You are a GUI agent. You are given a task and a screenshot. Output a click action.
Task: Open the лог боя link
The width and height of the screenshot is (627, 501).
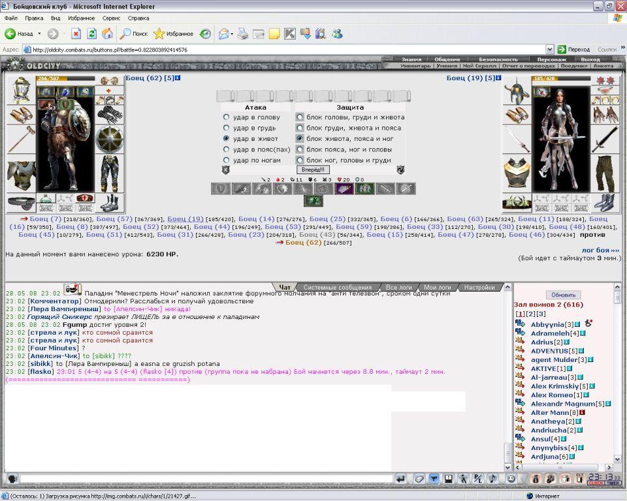point(600,250)
